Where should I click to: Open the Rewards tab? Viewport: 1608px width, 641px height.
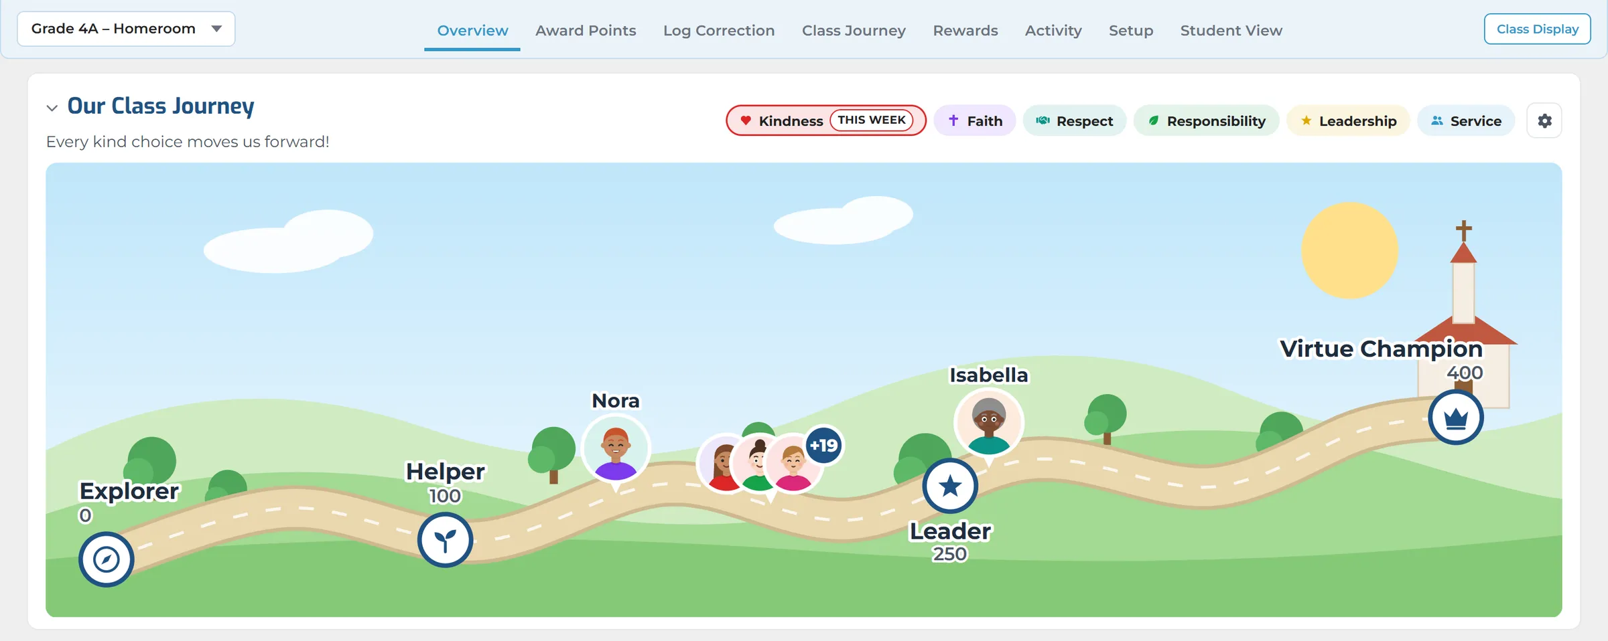965,31
